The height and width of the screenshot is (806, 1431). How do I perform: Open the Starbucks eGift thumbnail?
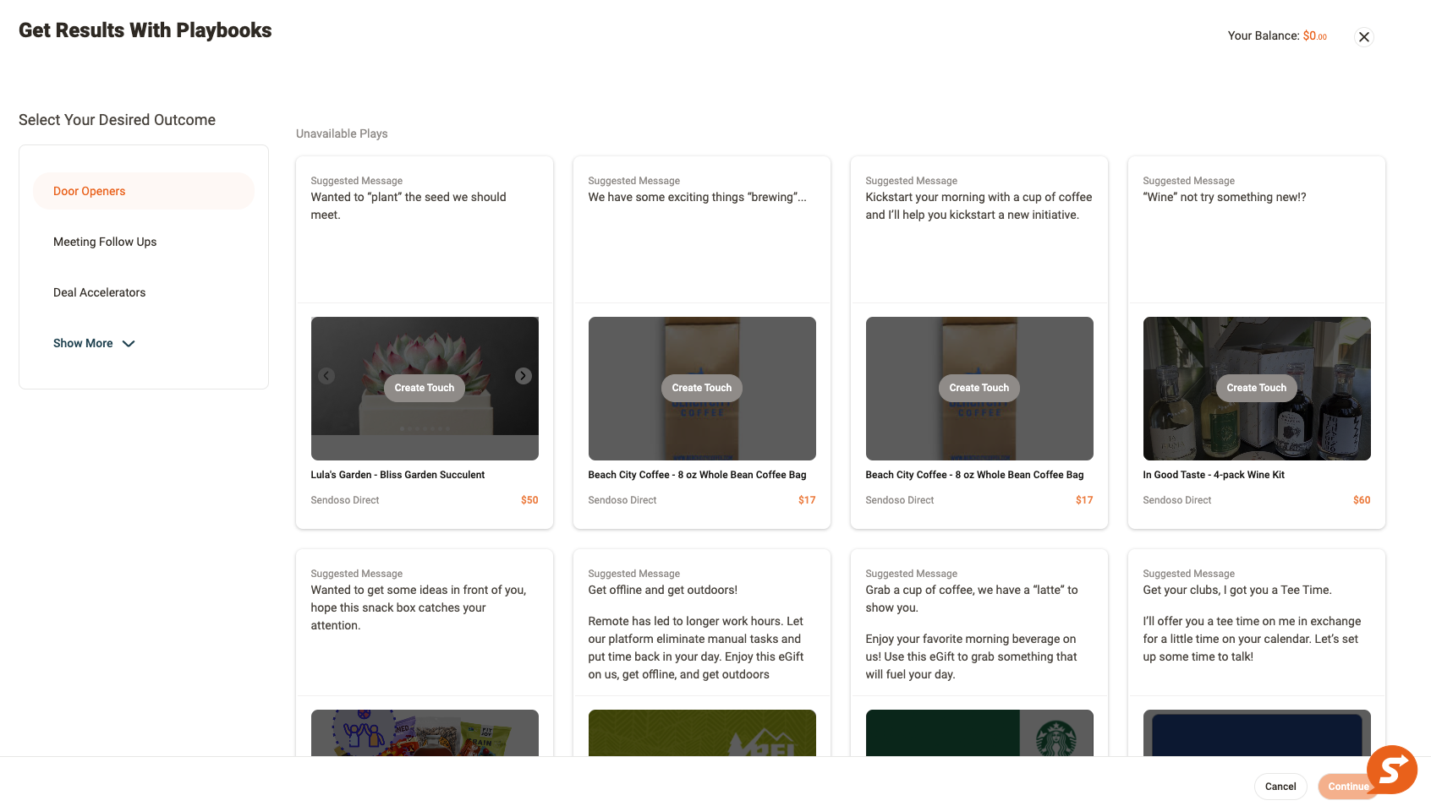point(979,732)
